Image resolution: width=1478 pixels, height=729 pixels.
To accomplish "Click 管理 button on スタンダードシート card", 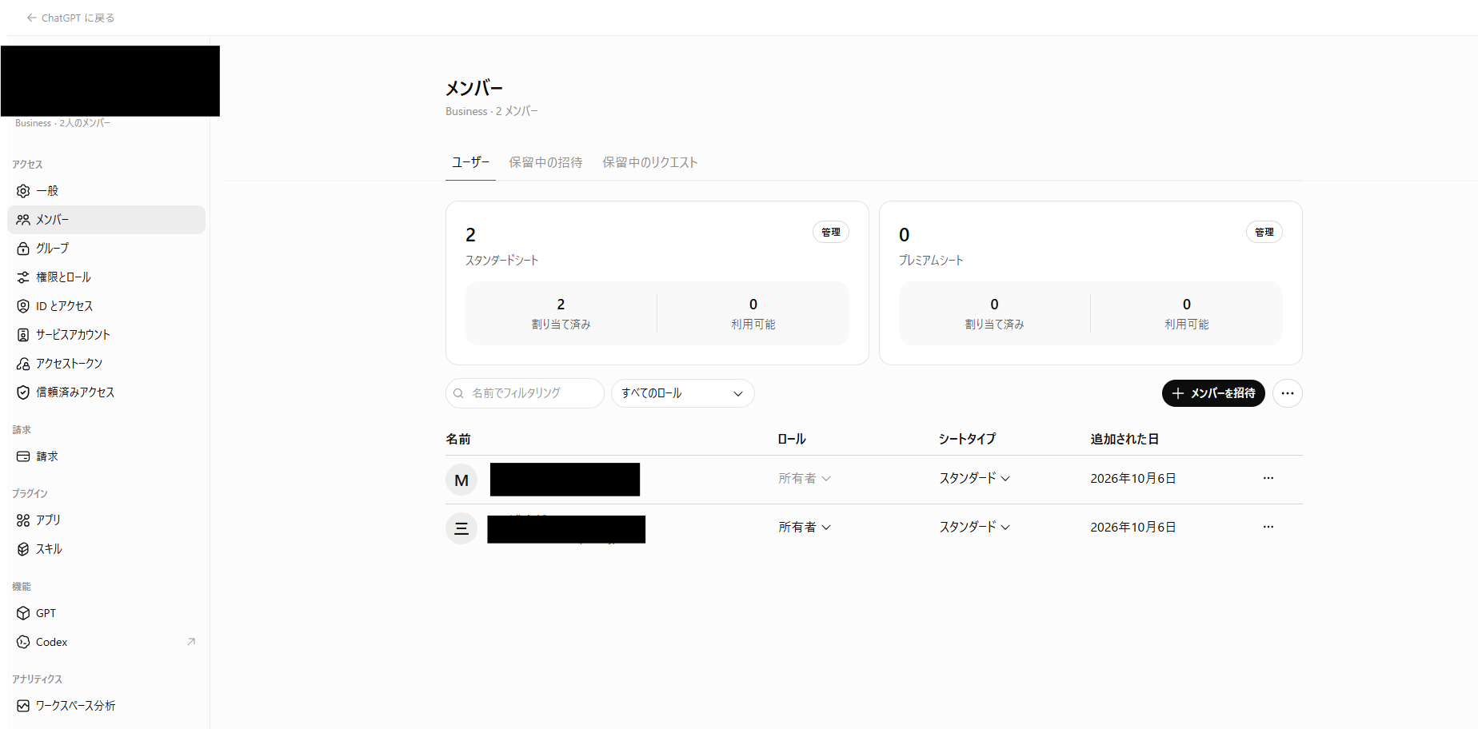I will tap(831, 232).
